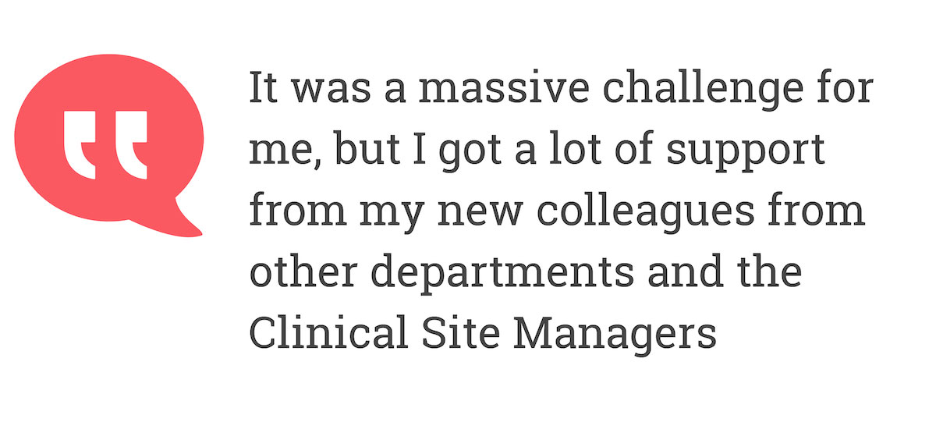Click the word "Clinical" in the last line

[x=328, y=333]
